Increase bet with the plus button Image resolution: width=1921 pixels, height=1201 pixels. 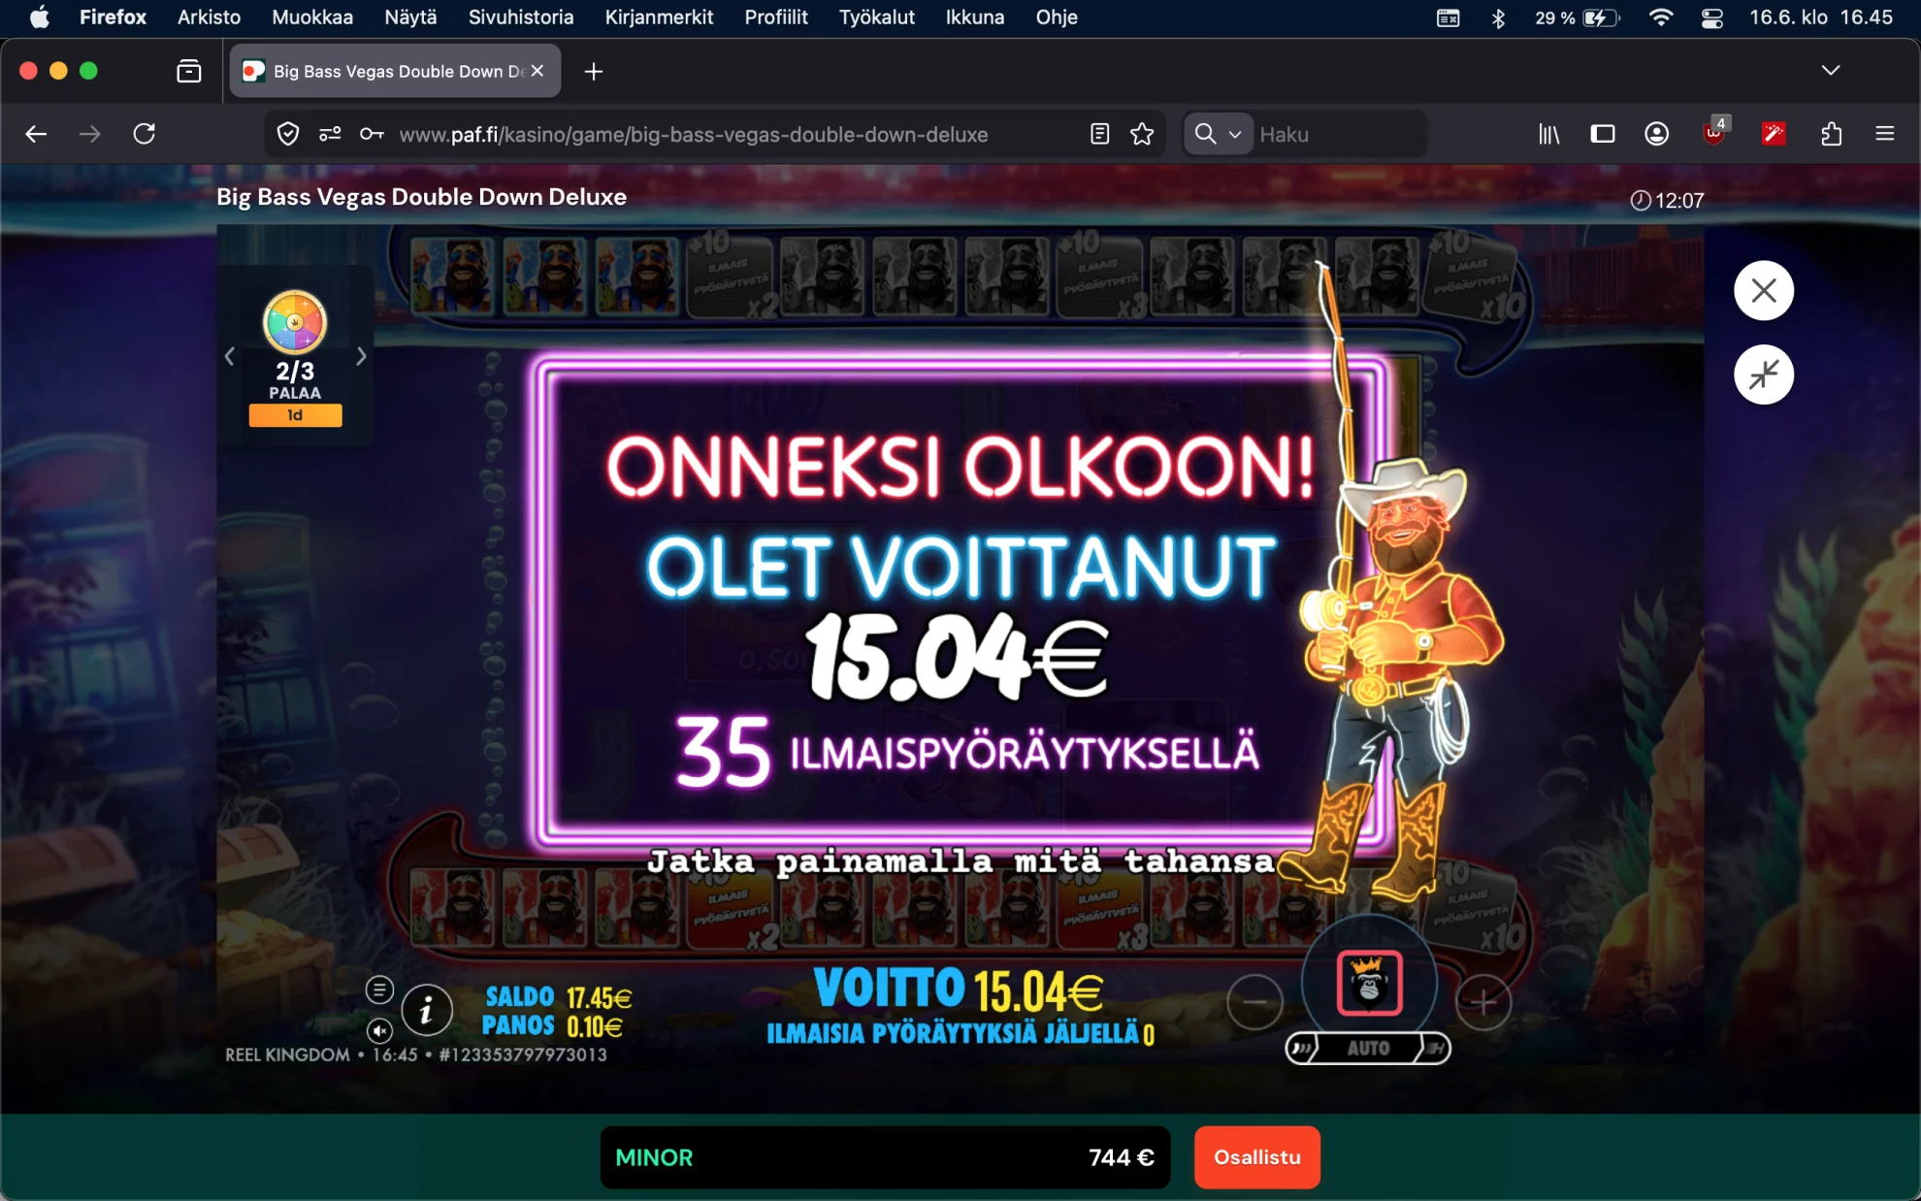coord(1483,1002)
